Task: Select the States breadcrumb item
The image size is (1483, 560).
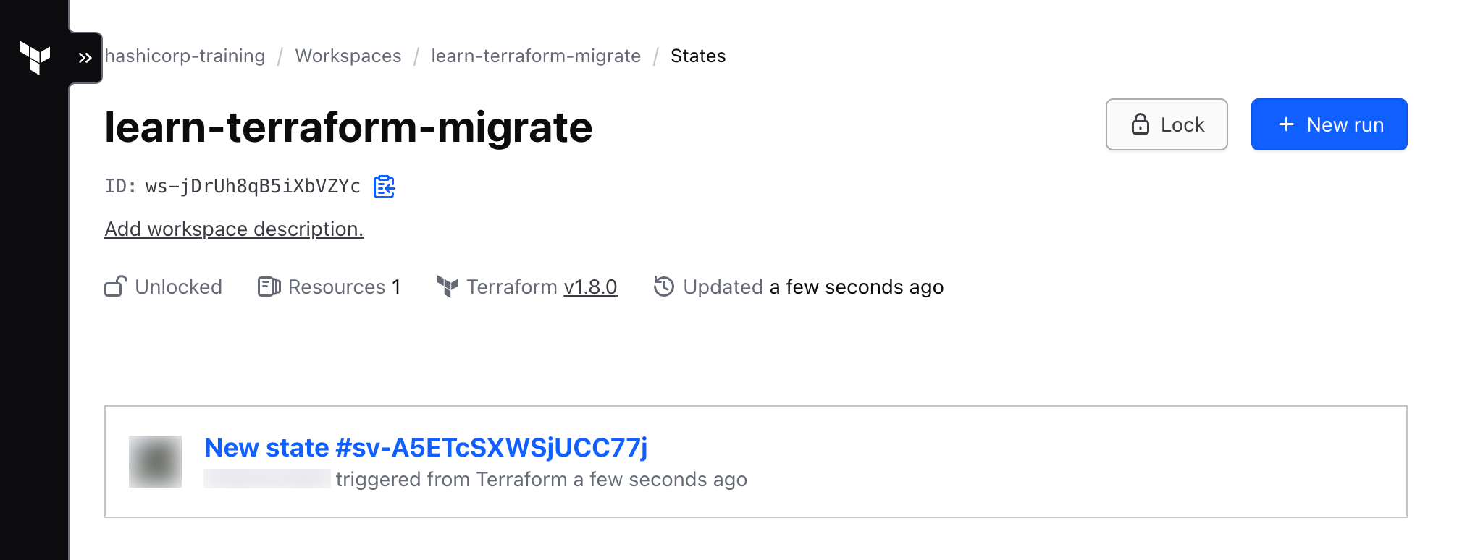Action: pyautogui.click(x=698, y=56)
